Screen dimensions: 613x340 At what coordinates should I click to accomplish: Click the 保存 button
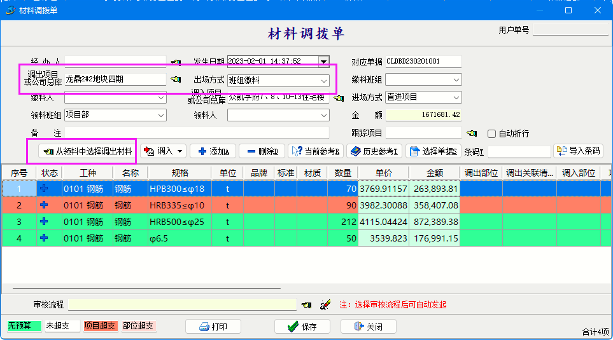coord(302,327)
